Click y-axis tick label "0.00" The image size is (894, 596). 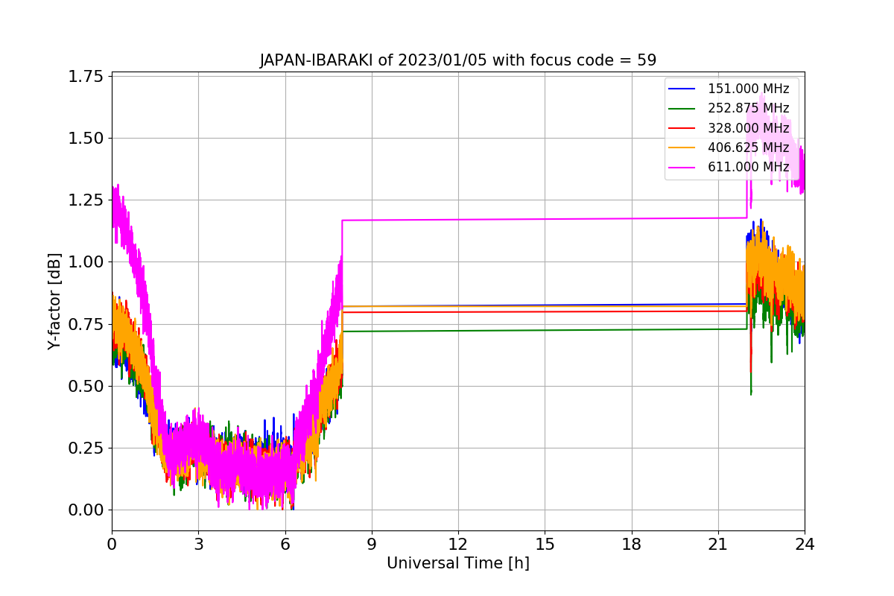(x=86, y=510)
